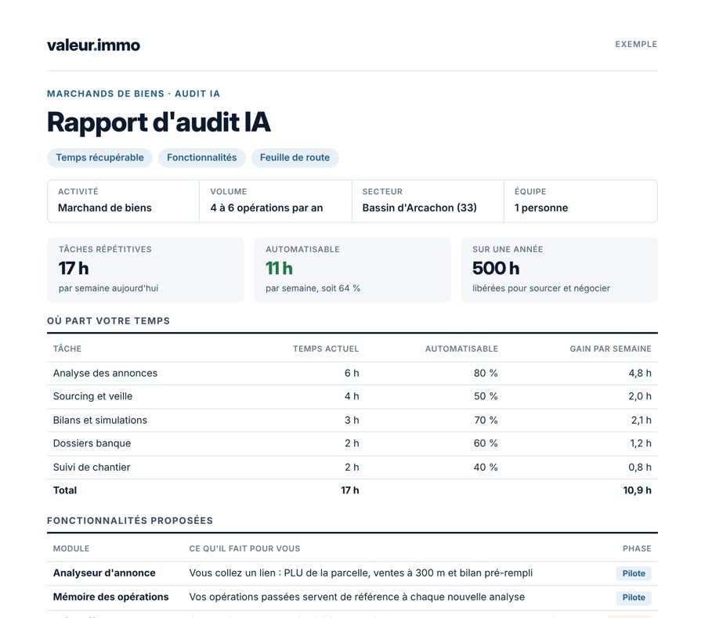
Task: Click the 80 % cell for Analyse des annonces
Action: 485,373
